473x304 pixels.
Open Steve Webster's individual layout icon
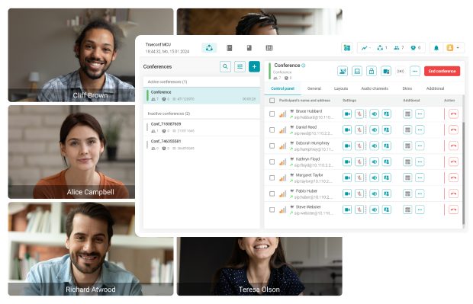[x=407, y=210]
